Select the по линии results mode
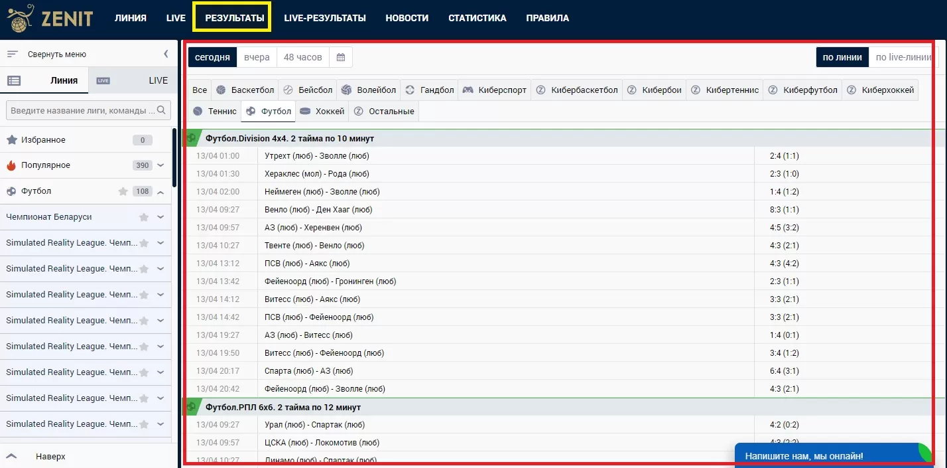 coord(842,57)
